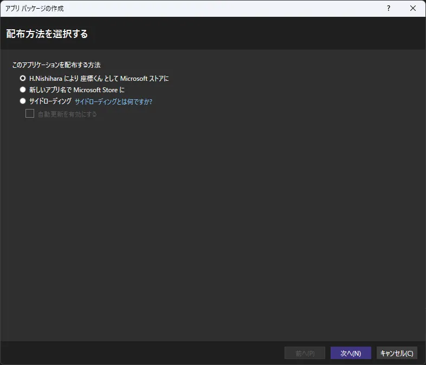Click the このアプリケーションを配布する方法 group label
This screenshot has height=365, width=426.
pyautogui.click(x=56, y=65)
